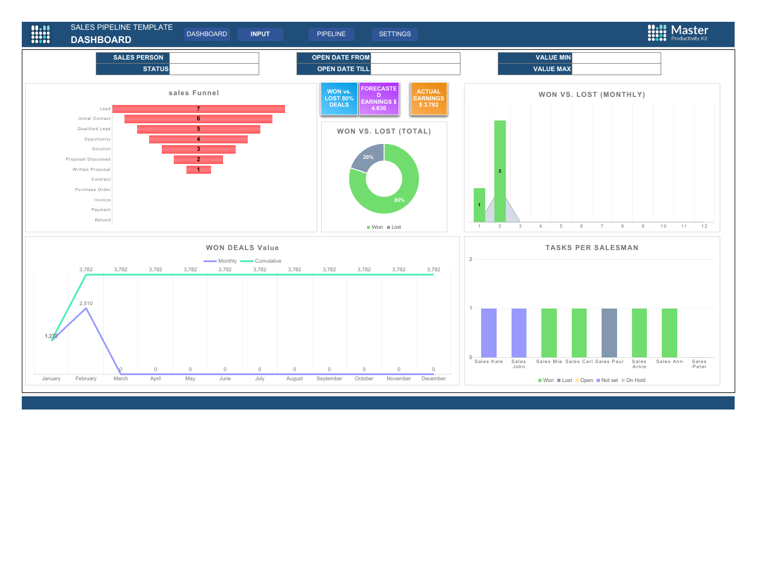
Task: Click the Sales Carl bar
Action: [x=579, y=333]
